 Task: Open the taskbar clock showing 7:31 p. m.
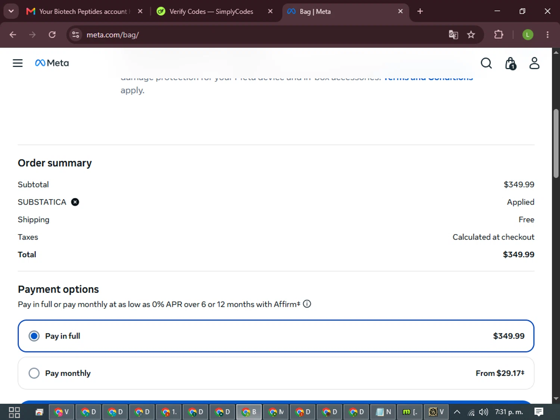click(x=509, y=412)
